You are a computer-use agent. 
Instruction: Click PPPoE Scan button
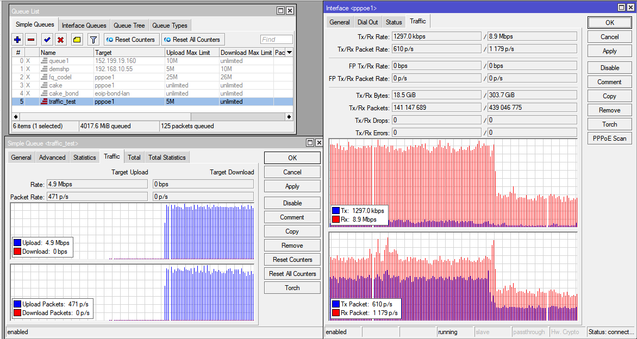tap(609, 139)
